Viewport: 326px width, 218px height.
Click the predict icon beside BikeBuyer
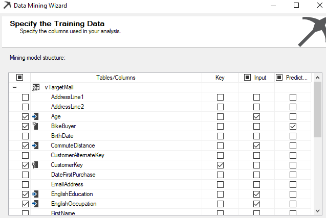[36, 126]
